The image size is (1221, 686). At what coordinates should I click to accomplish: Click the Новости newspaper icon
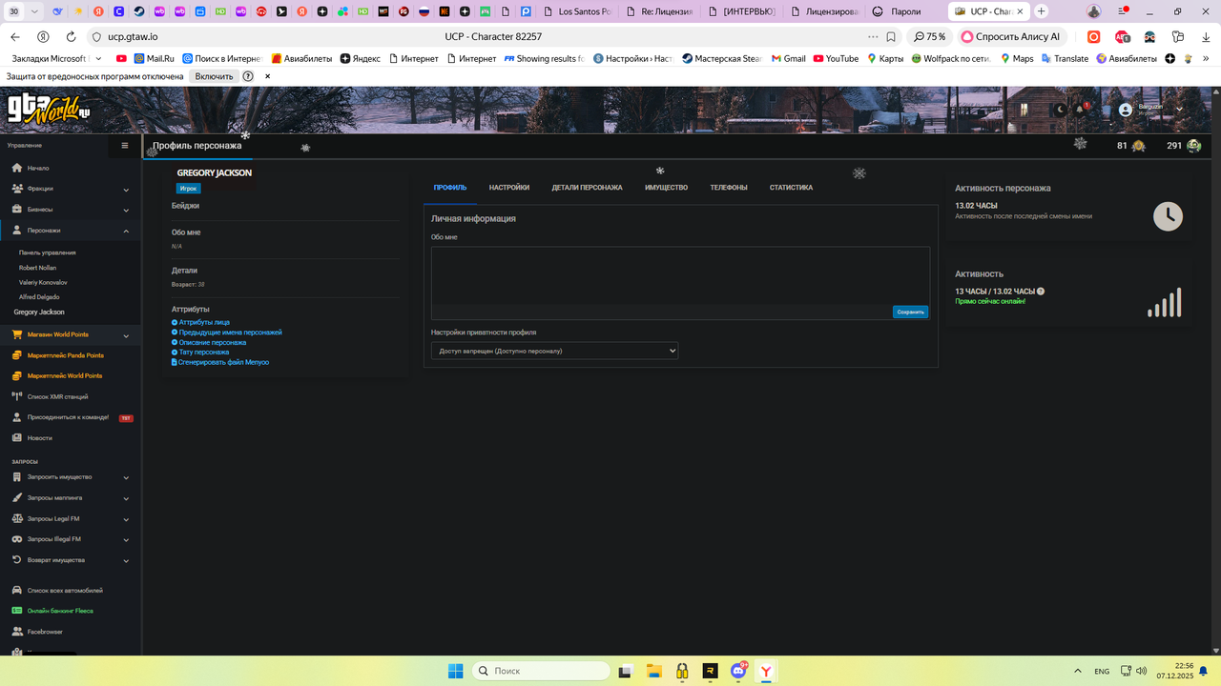[17, 438]
